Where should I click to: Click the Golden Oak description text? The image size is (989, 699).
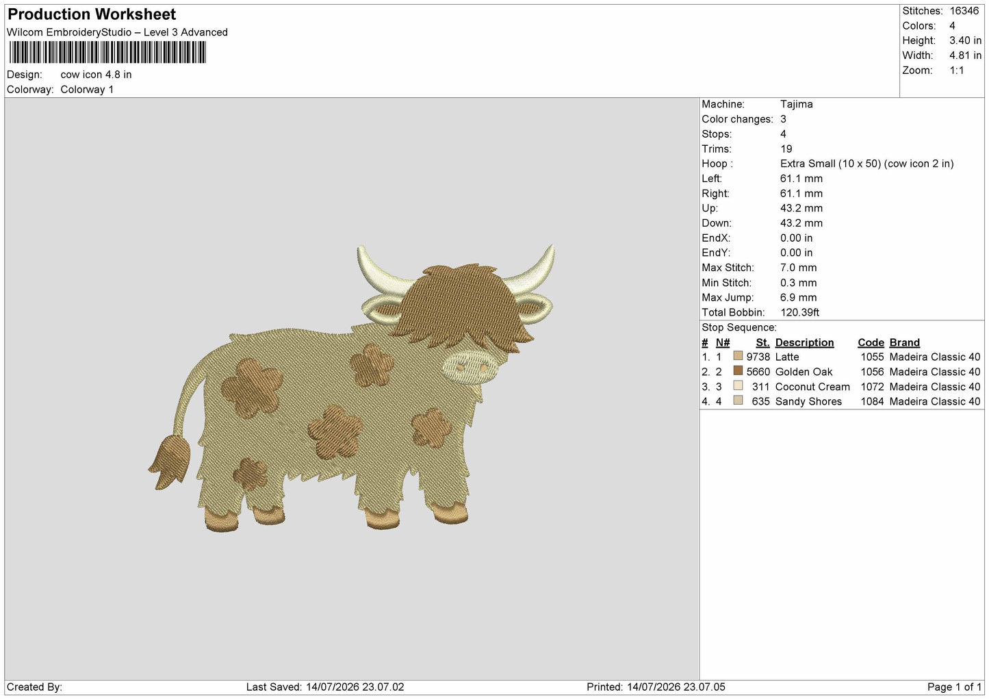pos(804,372)
